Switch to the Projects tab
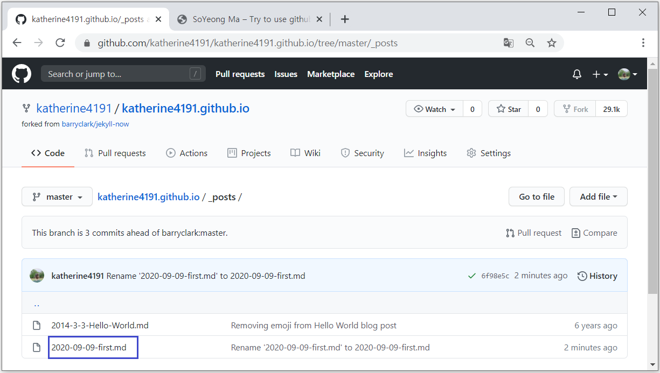660x373 pixels. [x=249, y=153]
